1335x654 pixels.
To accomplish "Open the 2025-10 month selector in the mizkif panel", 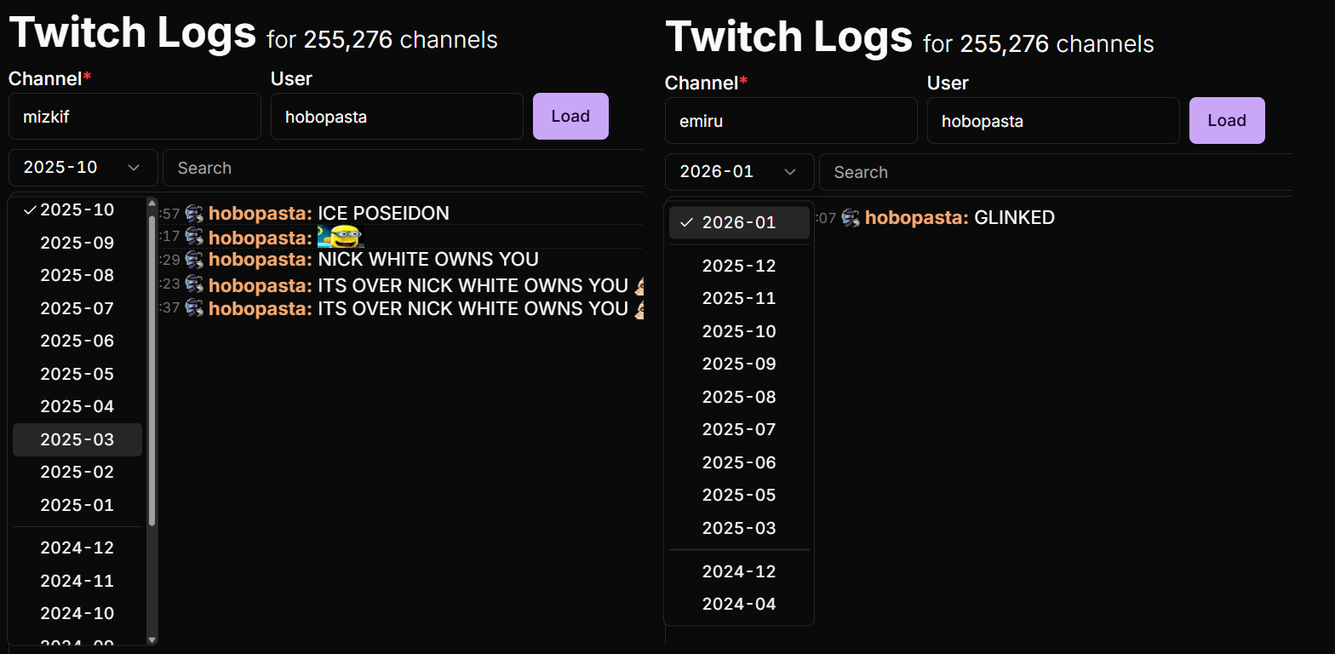I will tap(83, 168).
